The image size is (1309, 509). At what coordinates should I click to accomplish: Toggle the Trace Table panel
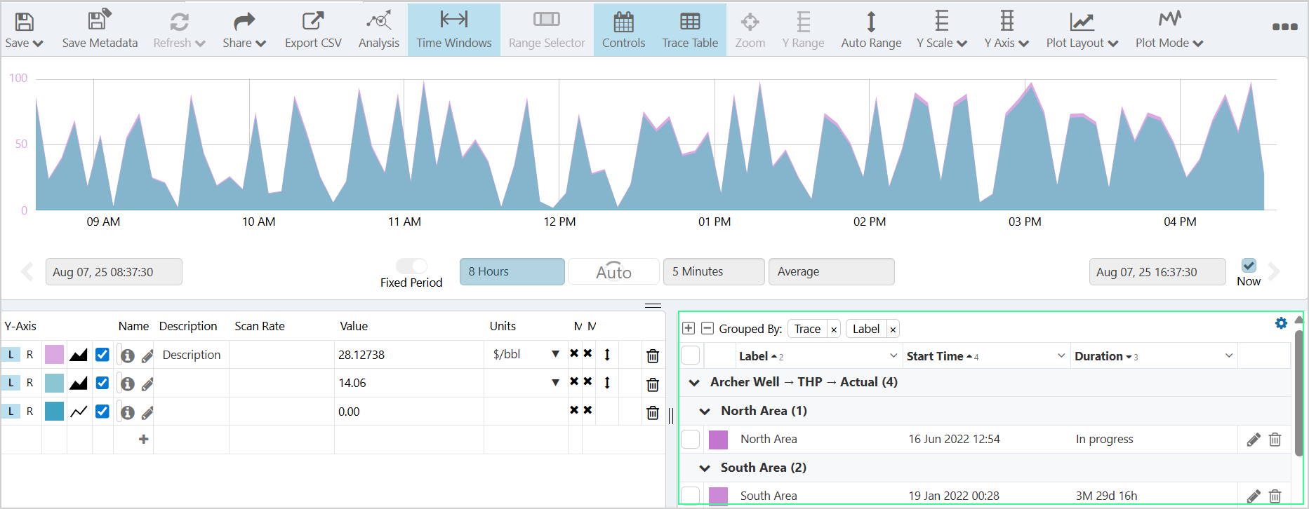[x=689, y=29]
